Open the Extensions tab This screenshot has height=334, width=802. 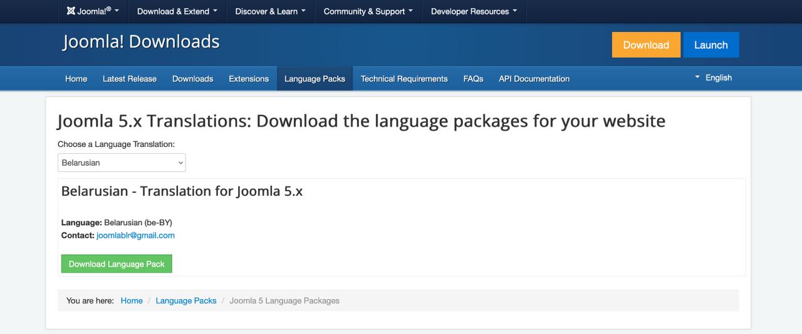click(249, 79)
